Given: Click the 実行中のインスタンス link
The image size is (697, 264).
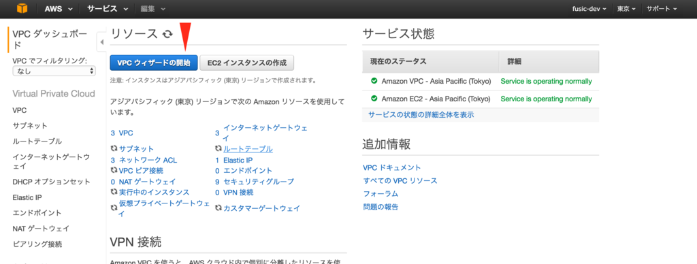Looking at the screenshot, I should (155, 192).
